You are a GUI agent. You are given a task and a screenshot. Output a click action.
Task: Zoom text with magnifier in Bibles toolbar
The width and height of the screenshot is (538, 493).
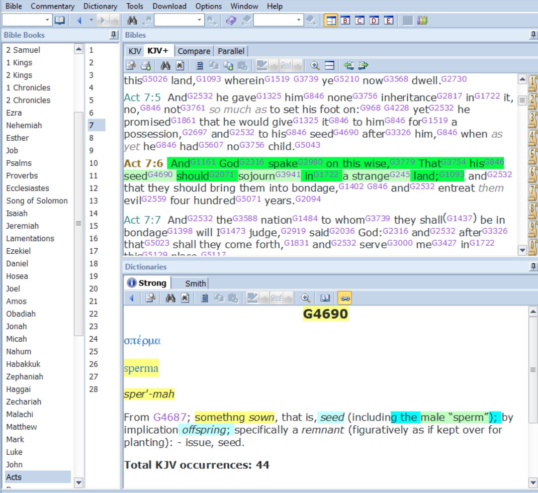(315, 65)
